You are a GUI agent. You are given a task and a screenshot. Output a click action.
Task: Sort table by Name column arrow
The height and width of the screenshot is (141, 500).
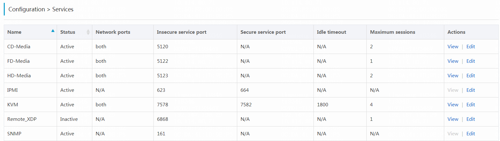click(53, 31)
